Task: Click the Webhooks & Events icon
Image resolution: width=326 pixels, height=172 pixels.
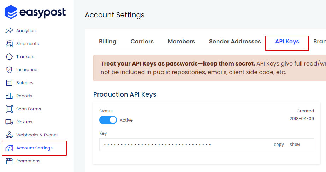Action: 9,135
